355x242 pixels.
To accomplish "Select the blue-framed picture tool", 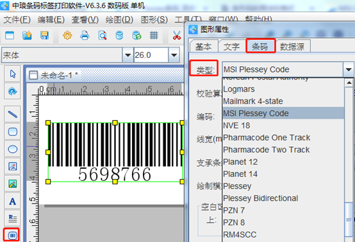I will click(13, 166).
